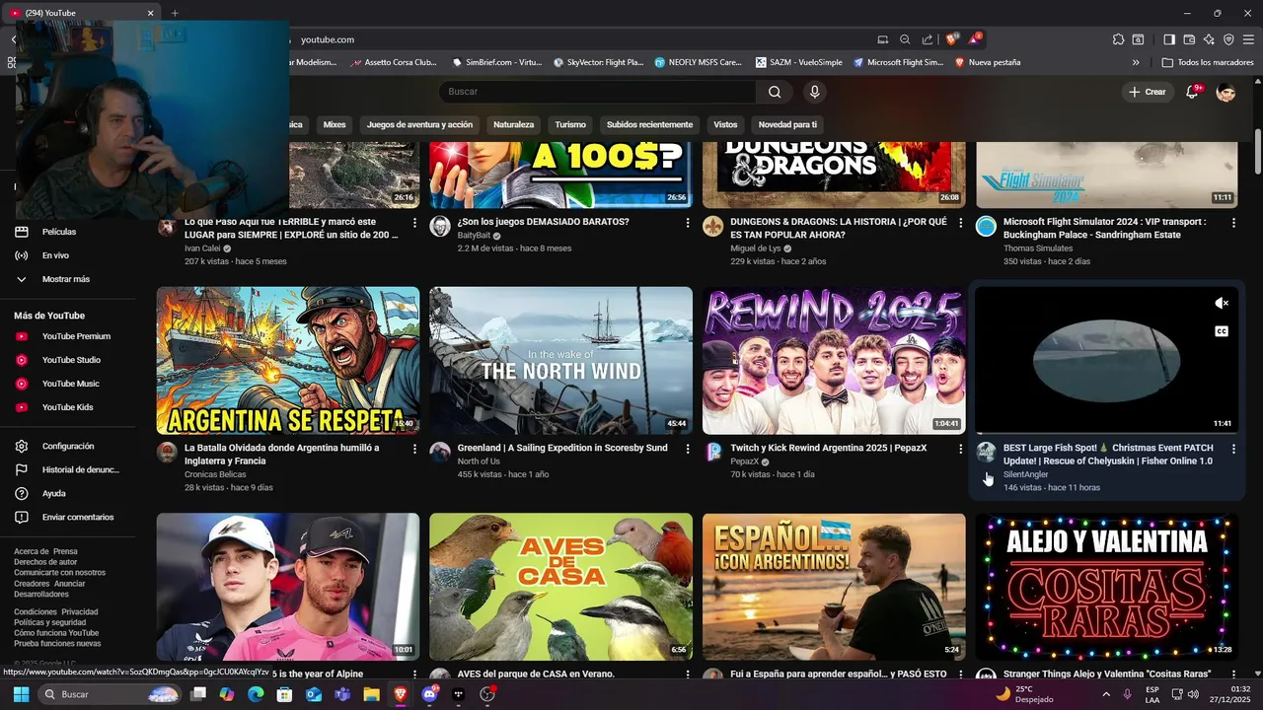This screenshot has width=1263, height=710.
Task: Open SAZM - VueloSimple bookmark
Action: (799, 62)
